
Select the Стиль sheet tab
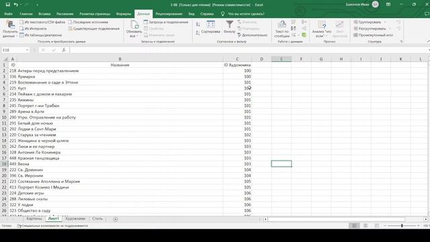click(97, 218)
